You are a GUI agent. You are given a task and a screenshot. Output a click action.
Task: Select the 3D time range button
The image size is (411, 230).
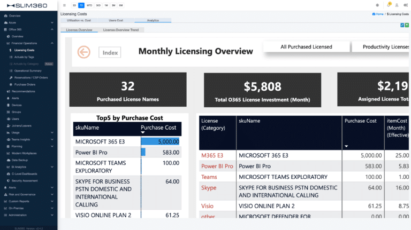point(74,5)
